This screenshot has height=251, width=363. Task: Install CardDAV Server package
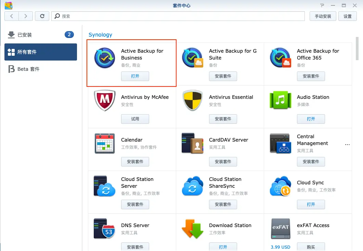tap(223, 162)
